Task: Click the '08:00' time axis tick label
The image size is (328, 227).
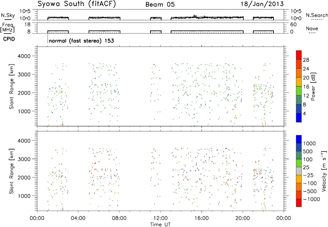Action: point(119,218)
